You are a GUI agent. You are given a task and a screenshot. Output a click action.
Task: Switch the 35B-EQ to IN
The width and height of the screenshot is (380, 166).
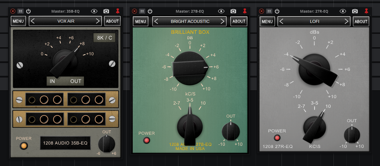[x=52, y=81]
